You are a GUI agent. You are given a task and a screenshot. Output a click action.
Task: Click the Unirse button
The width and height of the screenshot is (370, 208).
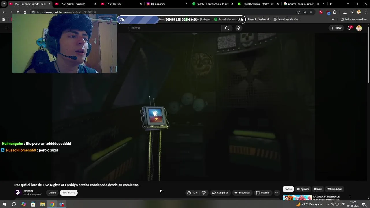(x=52, y=193)
